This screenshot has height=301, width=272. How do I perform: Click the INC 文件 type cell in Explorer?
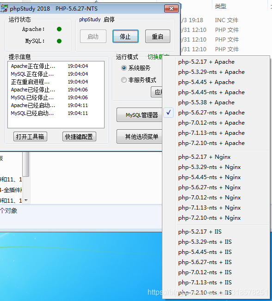coord(227,20)
